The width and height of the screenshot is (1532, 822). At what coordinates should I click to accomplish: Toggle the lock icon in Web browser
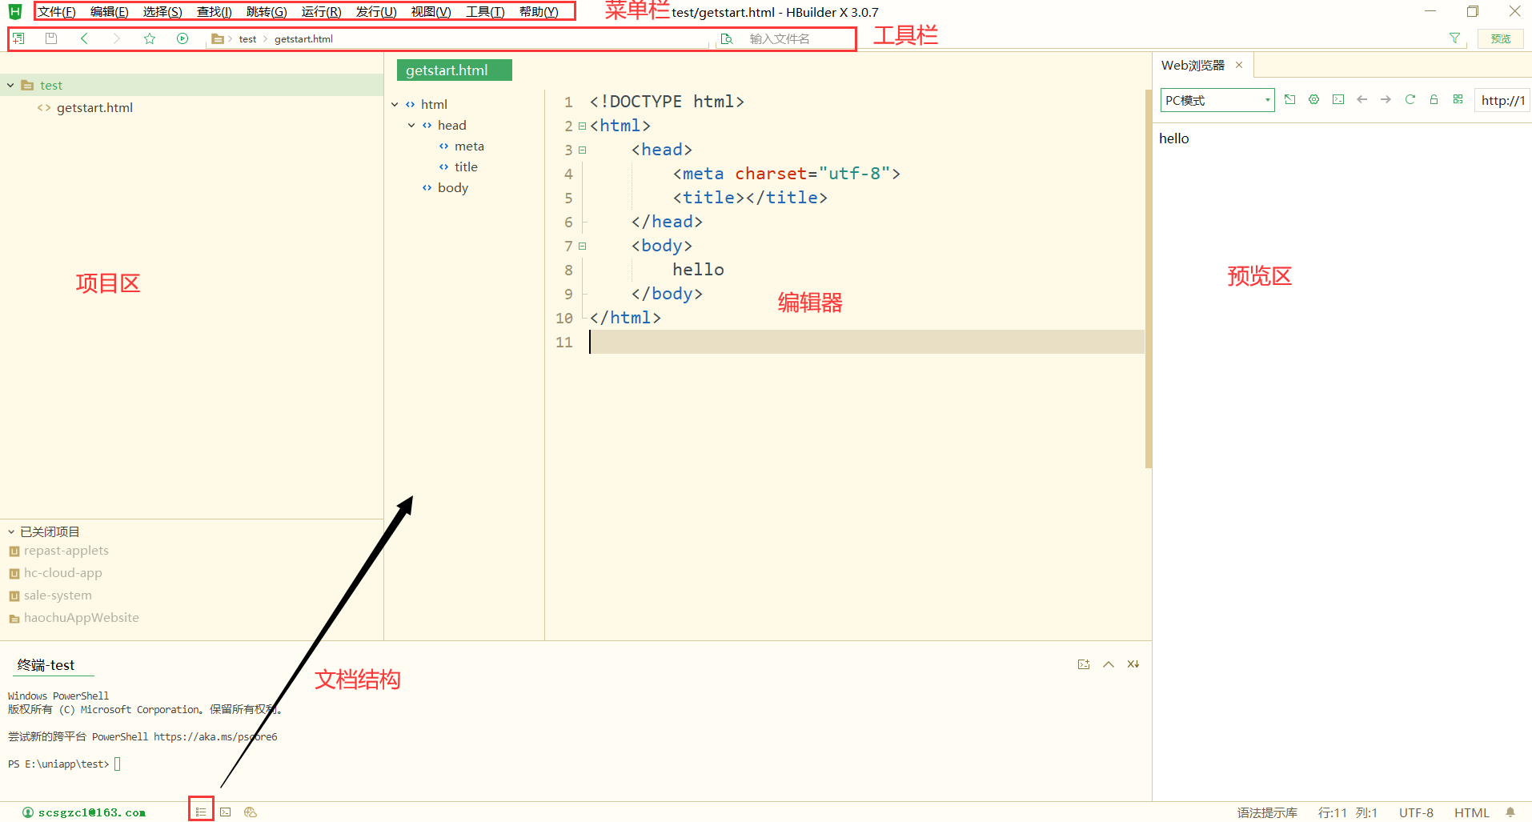click(x=1434, y=99)
